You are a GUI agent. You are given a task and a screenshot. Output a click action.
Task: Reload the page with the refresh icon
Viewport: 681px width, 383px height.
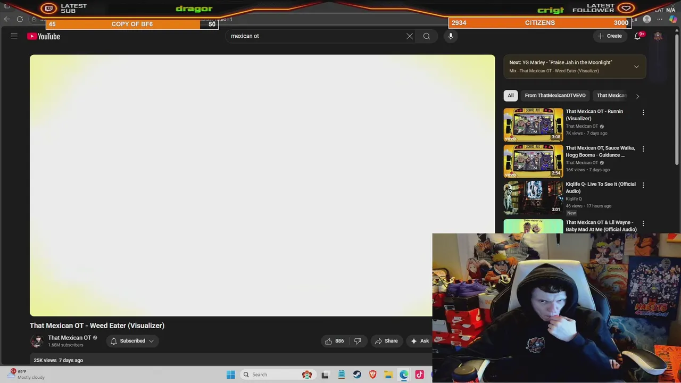pos(20,19)
